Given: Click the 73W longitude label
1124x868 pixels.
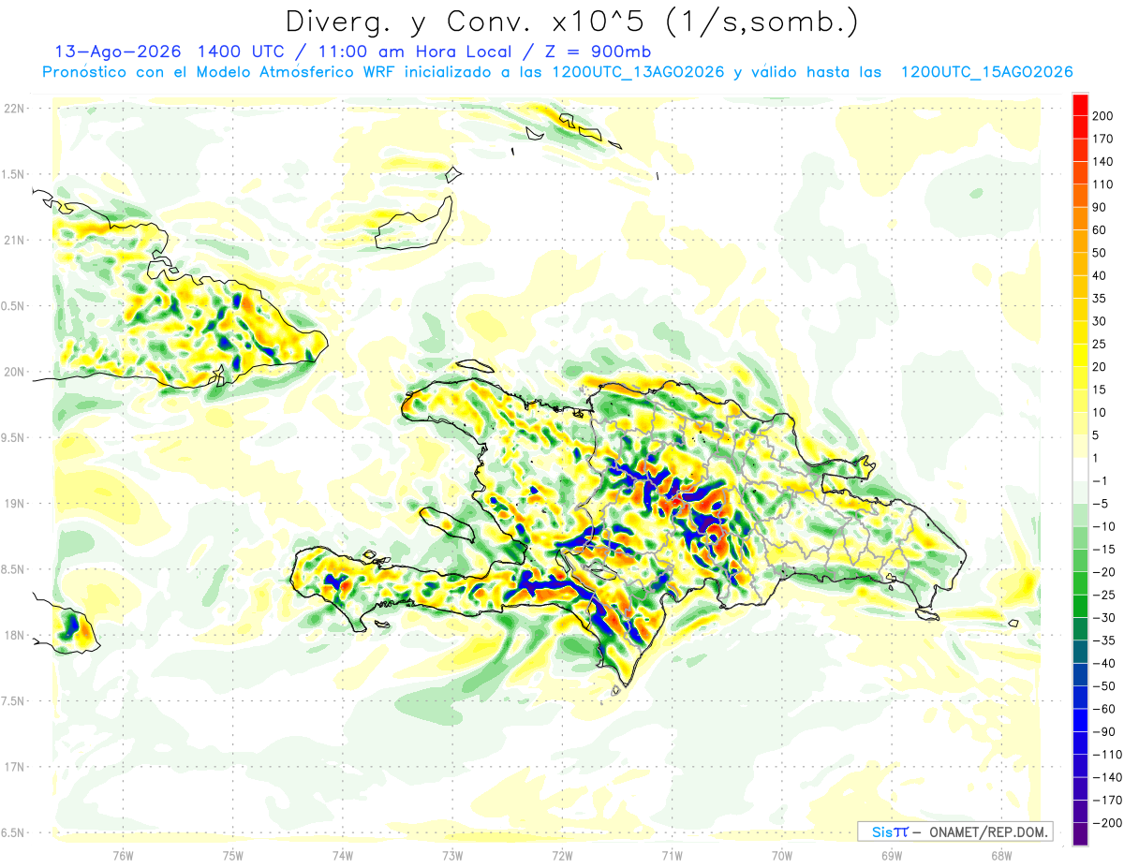Looking at the screenshot, I should click(x=452, y=855).
